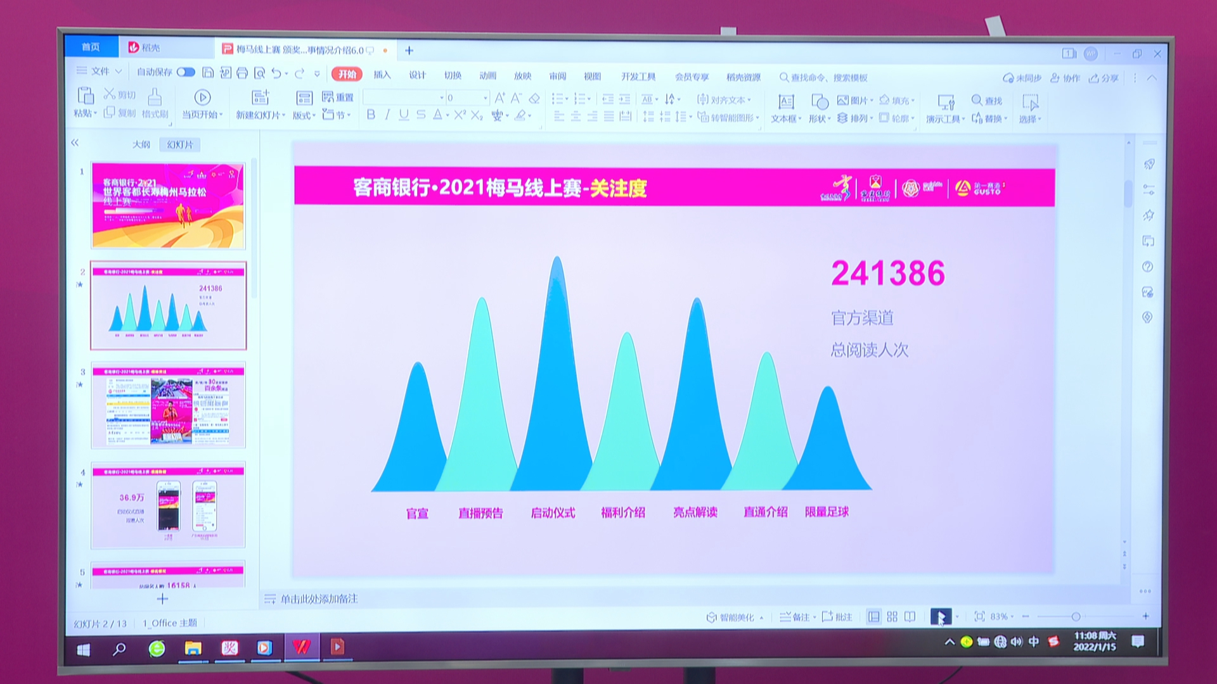Toggle Underline formatting
This screenshot has height=684, width=1217.
404,115
